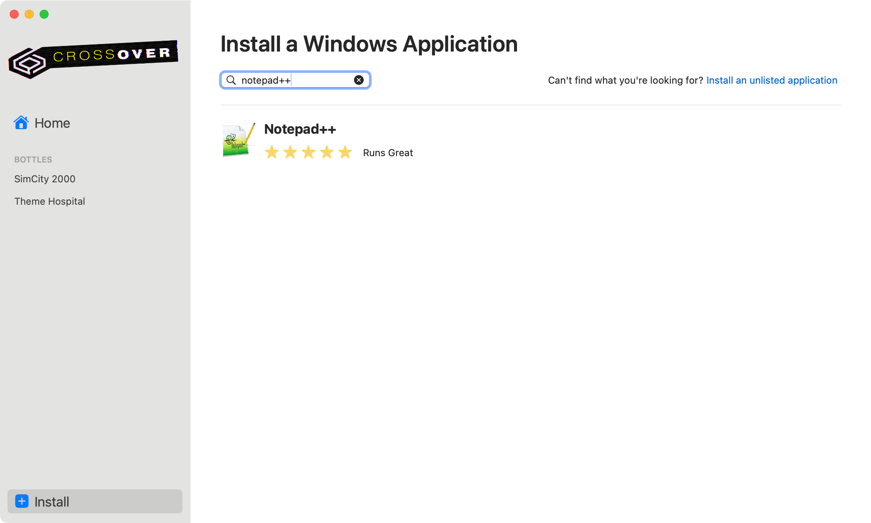The height and width of the screenshot is (523, 871).
Task: Toggle visibility of installed bottles list
Action: click(33, 159)
